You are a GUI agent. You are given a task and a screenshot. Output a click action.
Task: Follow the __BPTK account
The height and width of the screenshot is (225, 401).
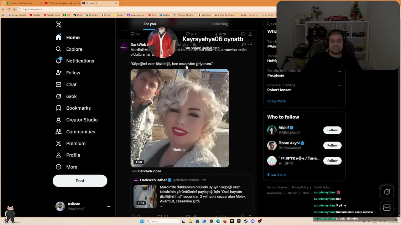332,161
